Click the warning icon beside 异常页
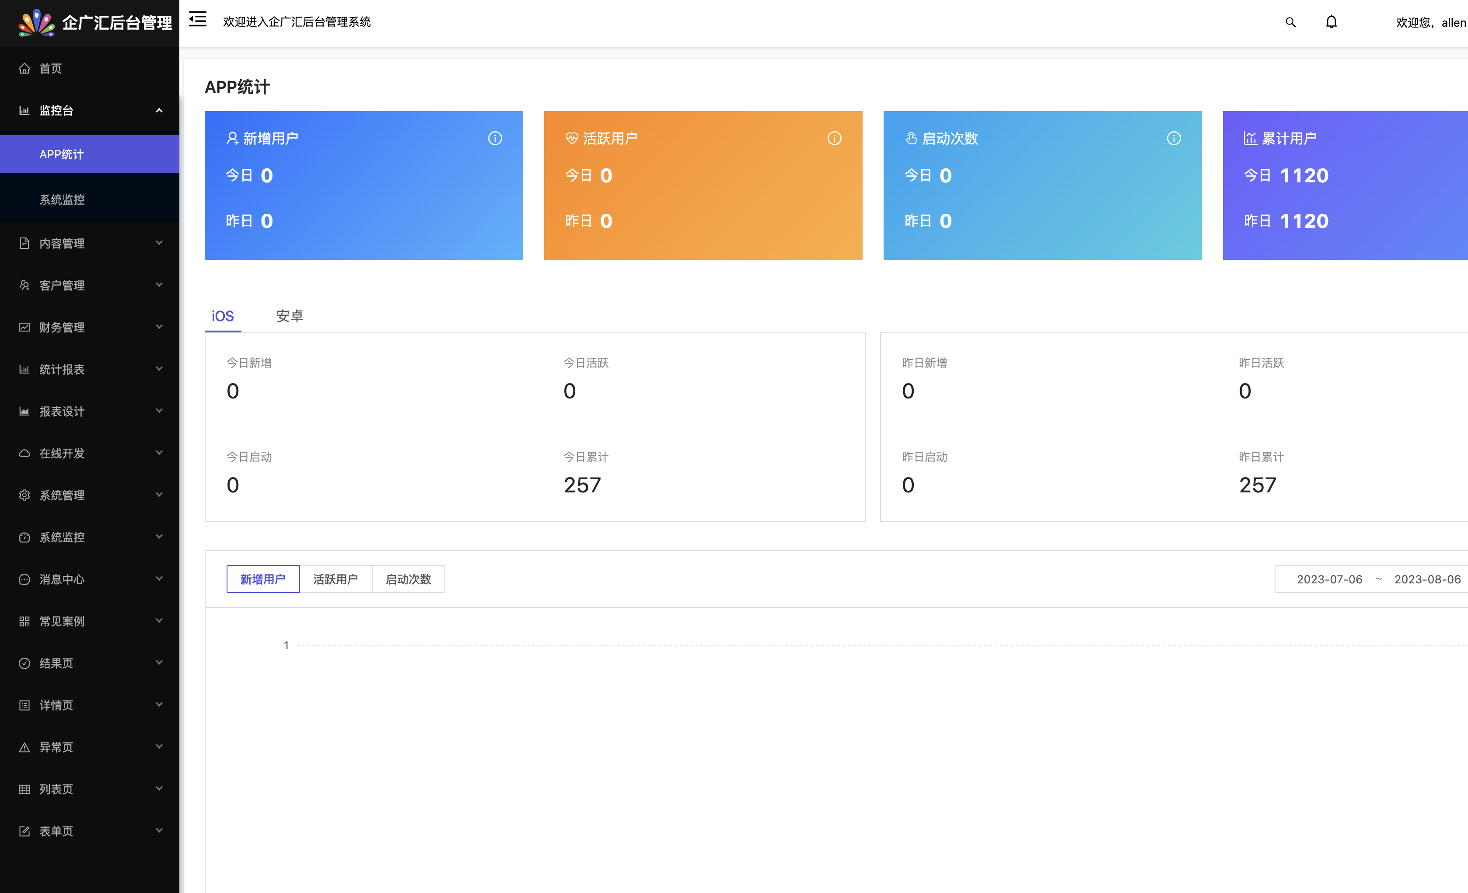Image resolution: width=1468 pixels, height=893 pixels. pos(24,747)
